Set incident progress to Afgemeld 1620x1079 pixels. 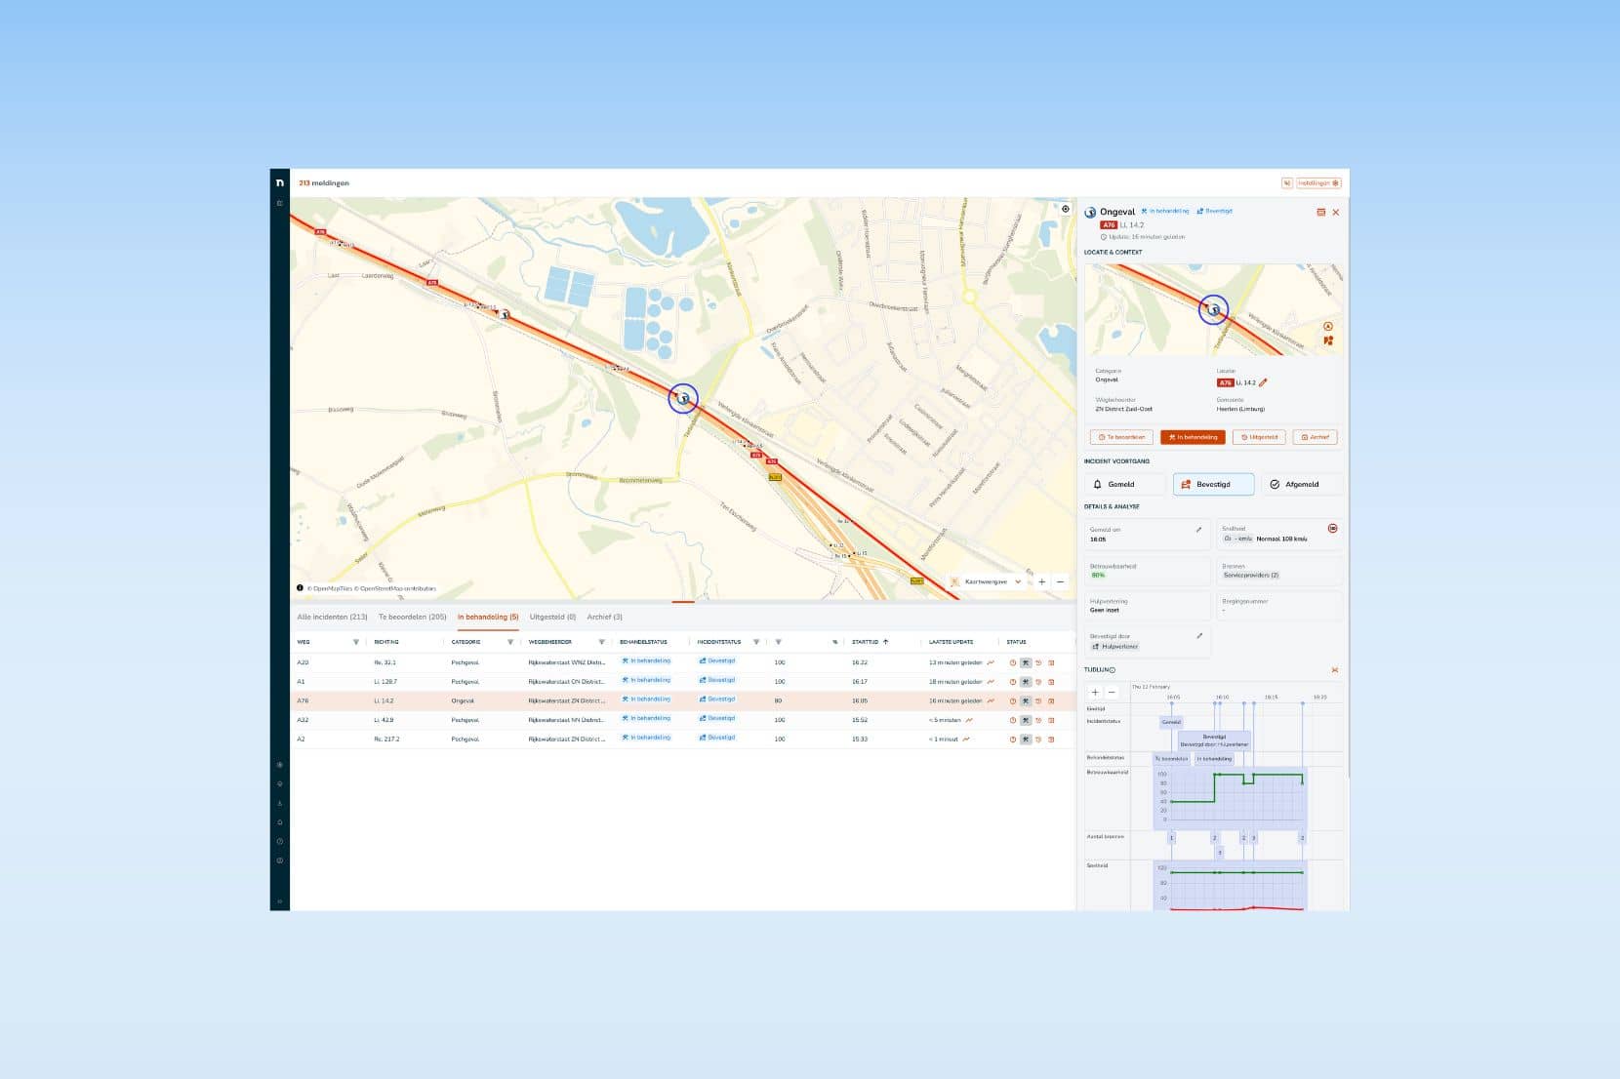(1301, 484)
